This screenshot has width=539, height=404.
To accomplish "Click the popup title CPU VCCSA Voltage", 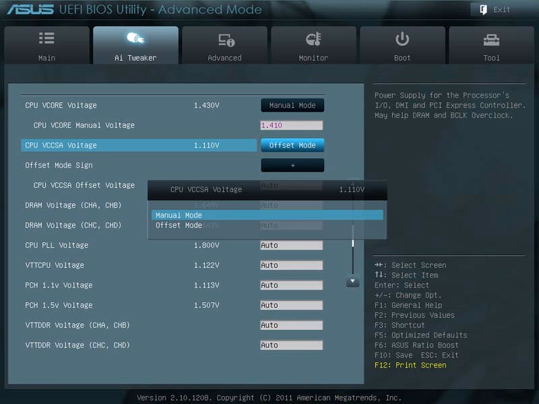I will click(x=206, y=190).
